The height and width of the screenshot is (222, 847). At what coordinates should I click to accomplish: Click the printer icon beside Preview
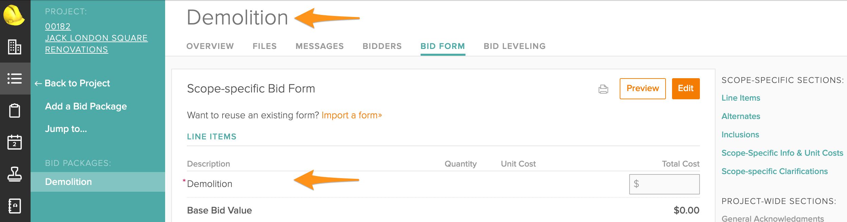[603, 89]
